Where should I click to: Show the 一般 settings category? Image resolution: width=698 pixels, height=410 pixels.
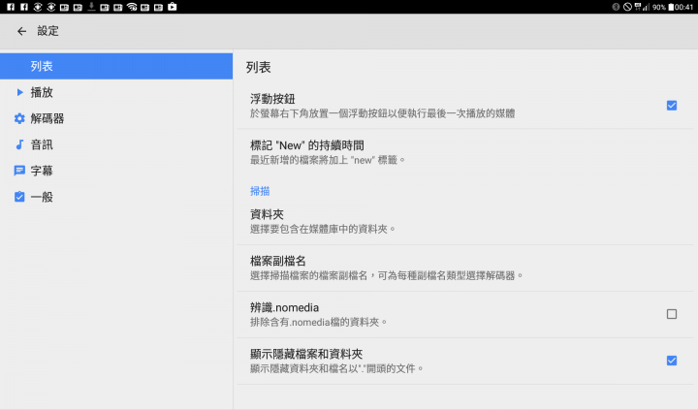116,197
